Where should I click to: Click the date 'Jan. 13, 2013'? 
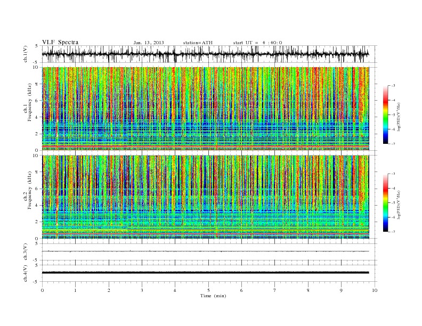point(149,43)
